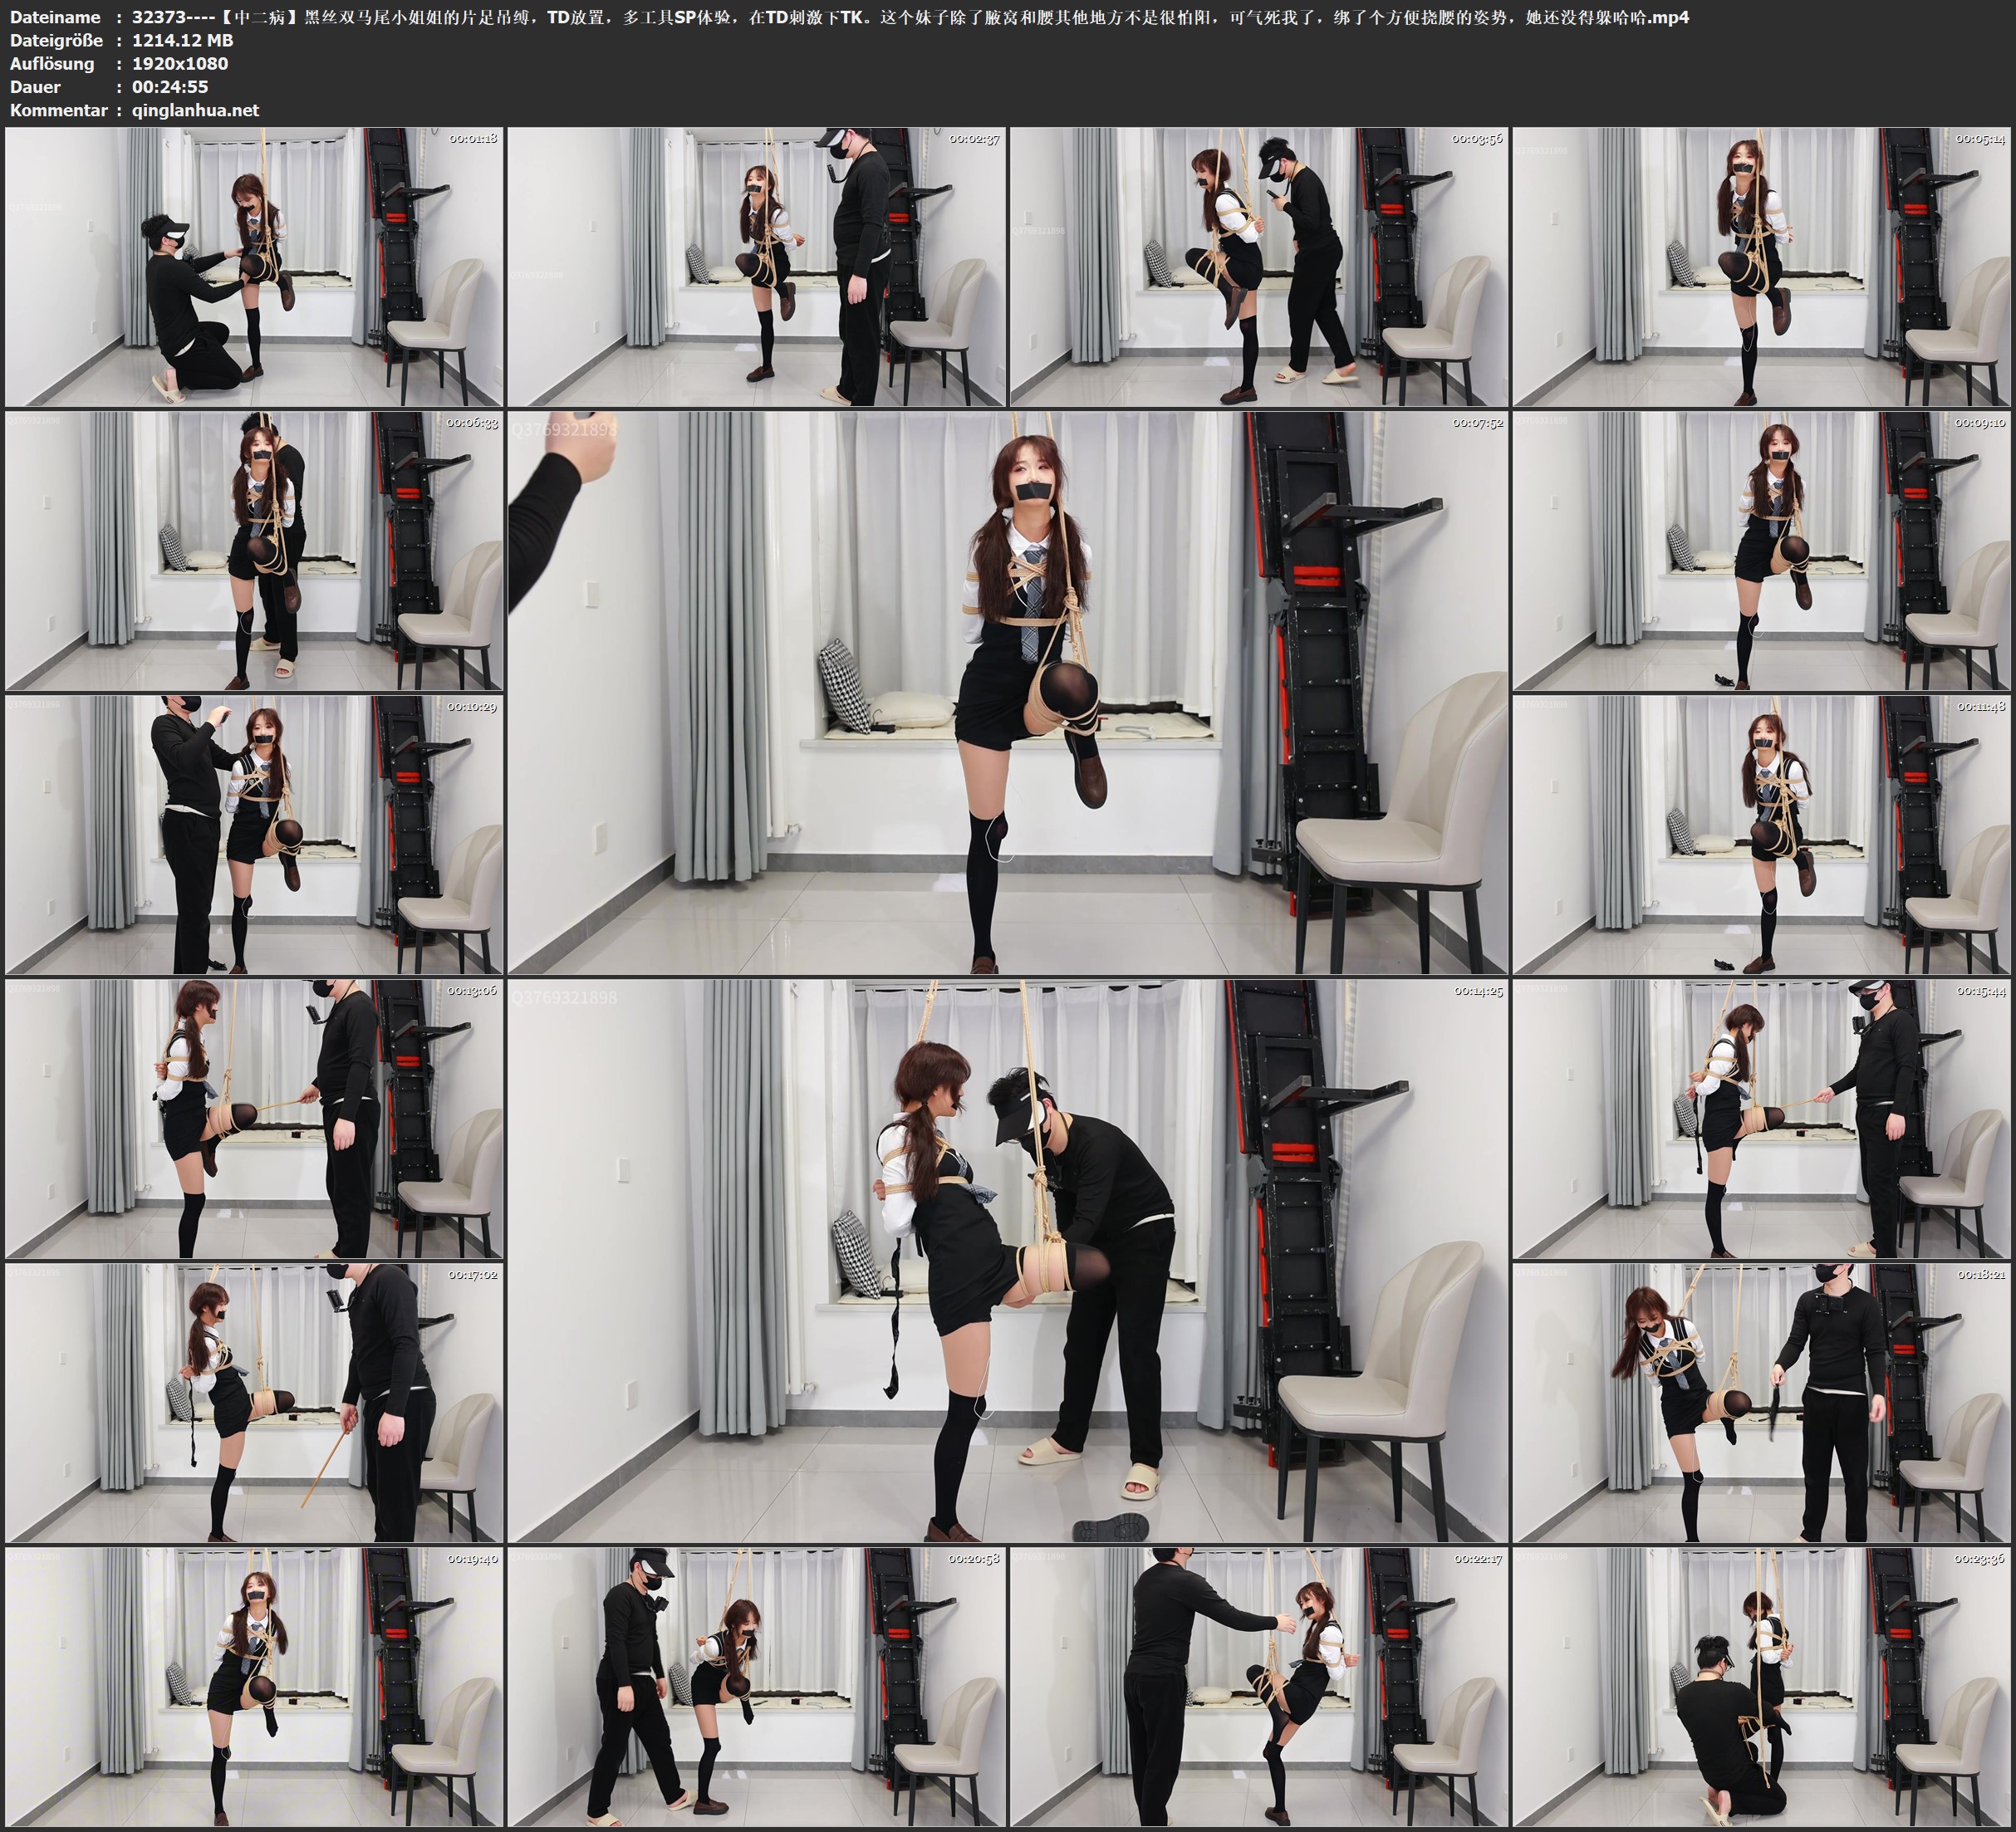Screen dimensions: 2016x1832
Task: Open the large frame at 00:07:52
Action: (1007, 692)
